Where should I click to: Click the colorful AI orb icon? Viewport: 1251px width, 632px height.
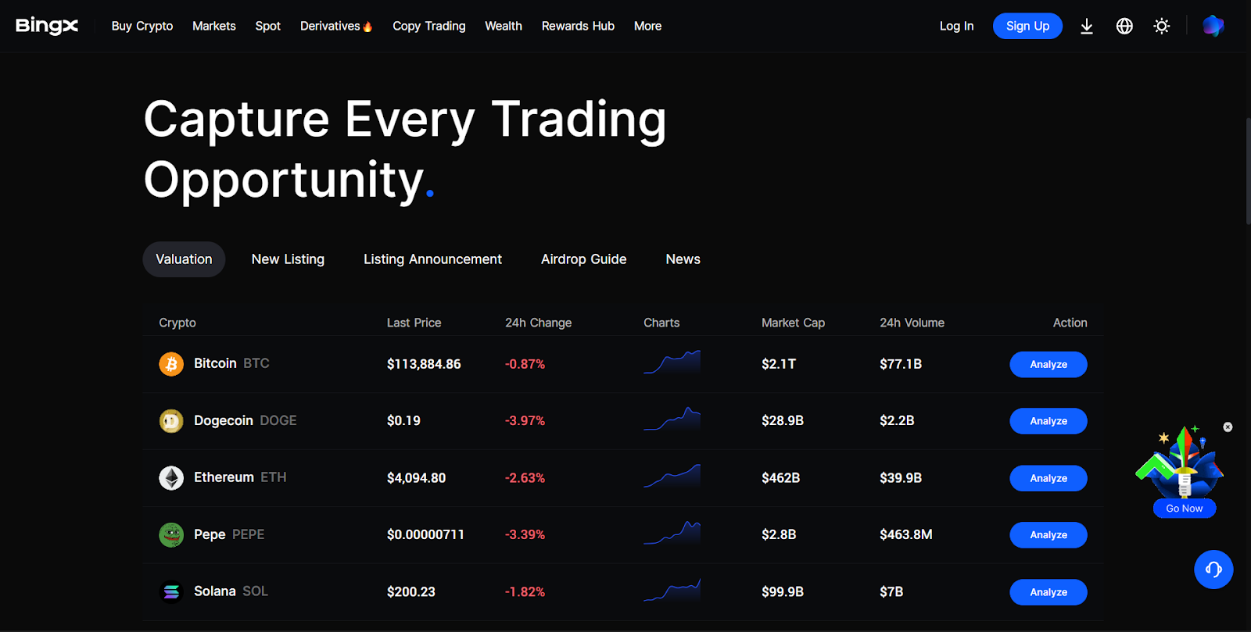click(1213, 26)
